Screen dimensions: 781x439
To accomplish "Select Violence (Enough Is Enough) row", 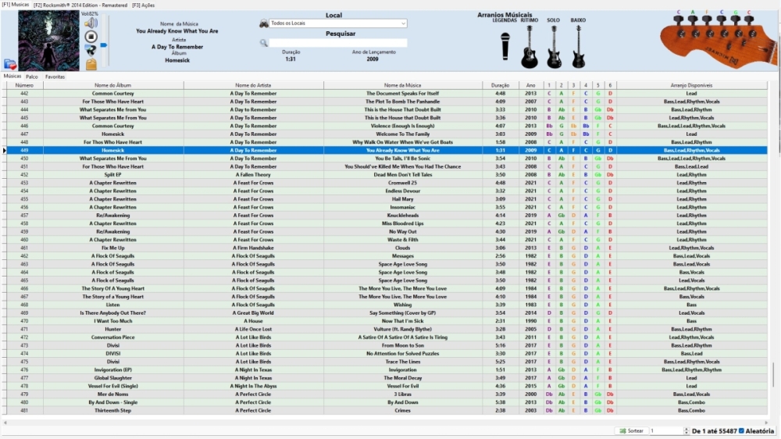I will pyautogui.click(x=387, y=126).
